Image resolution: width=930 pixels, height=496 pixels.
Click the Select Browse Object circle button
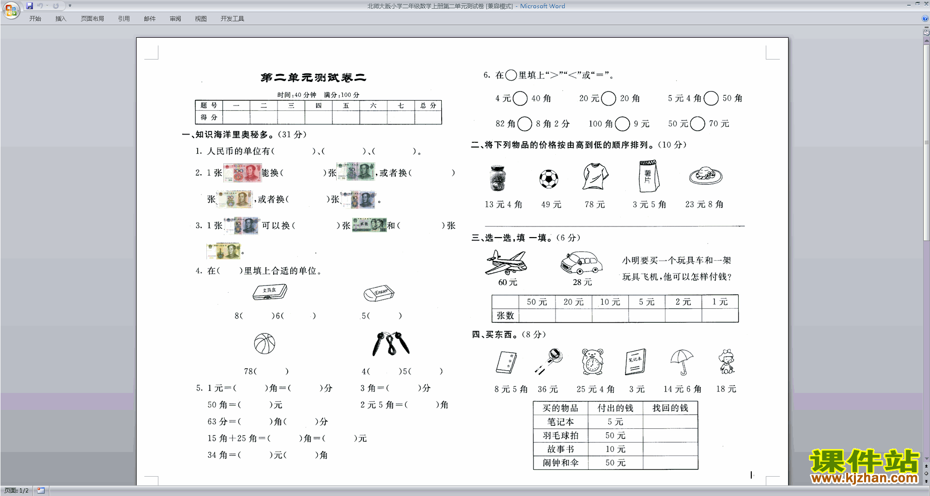[x=927, y=474]
